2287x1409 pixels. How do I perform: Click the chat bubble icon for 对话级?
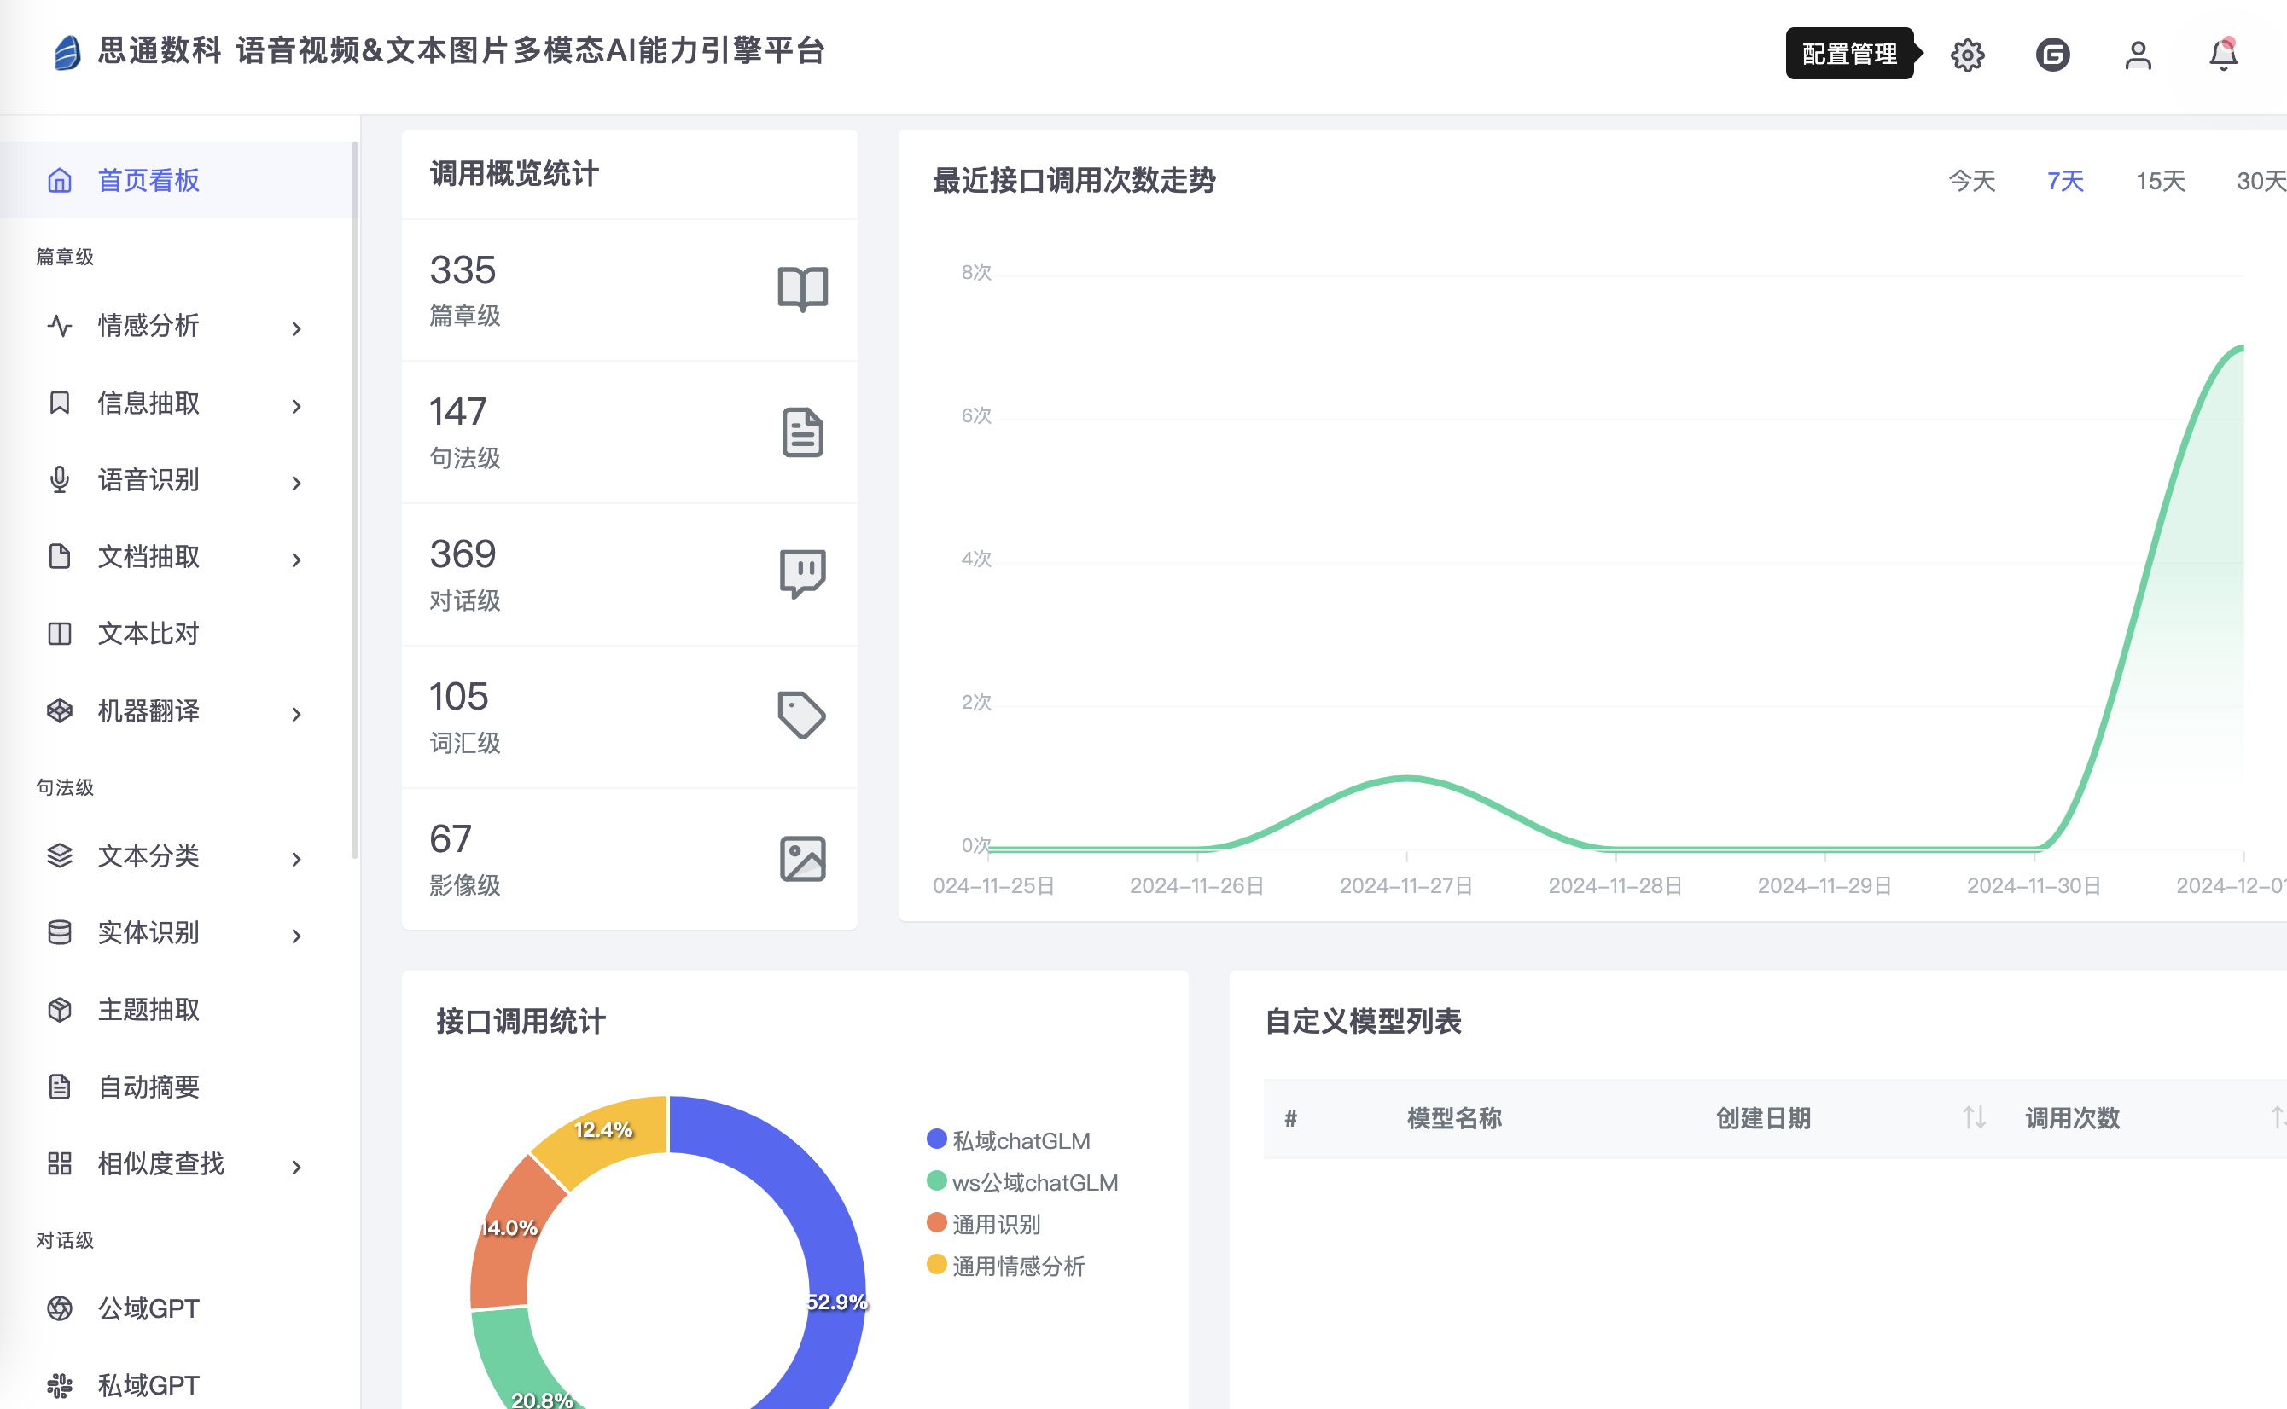click(802, 574)
